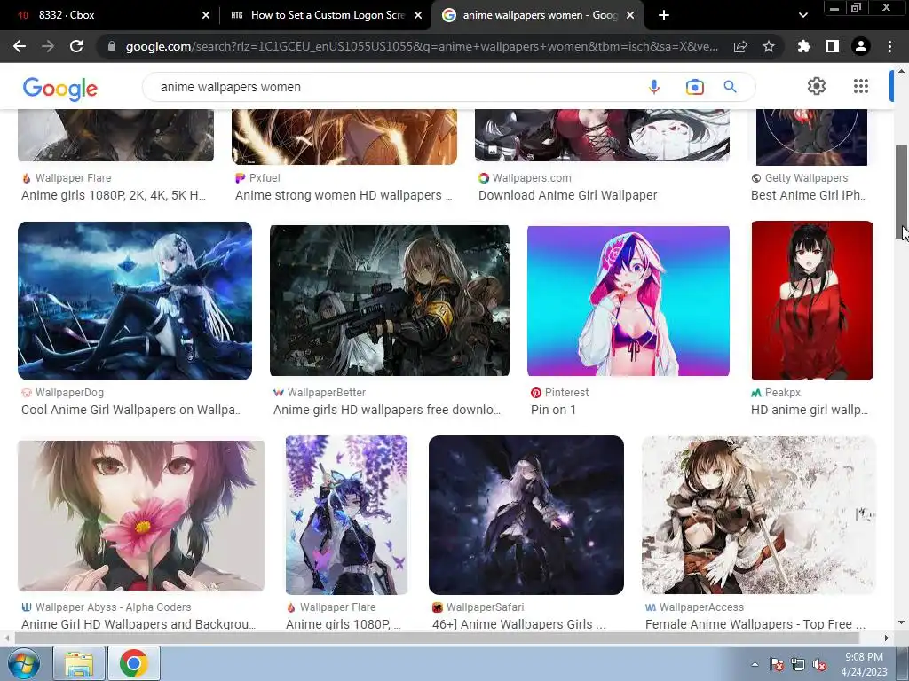Click the WallpaperDog source label
The image size is (909, 681).
[69, 393]
